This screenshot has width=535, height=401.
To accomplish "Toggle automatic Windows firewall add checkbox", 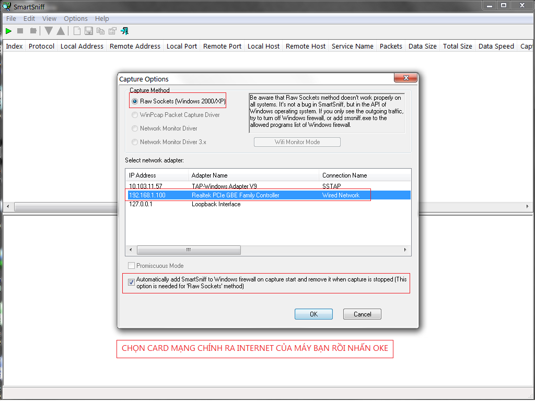I will coord(132,282).
